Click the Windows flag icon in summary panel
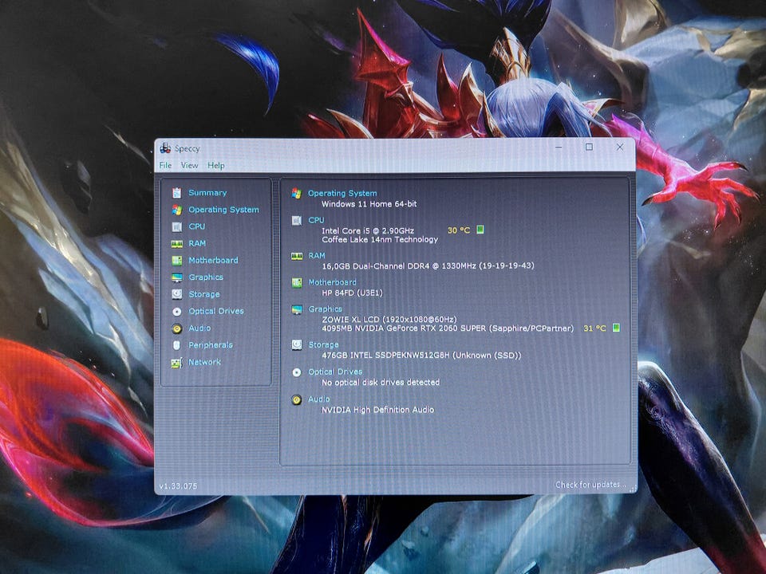766x574 pixels. tap(296, 193)
